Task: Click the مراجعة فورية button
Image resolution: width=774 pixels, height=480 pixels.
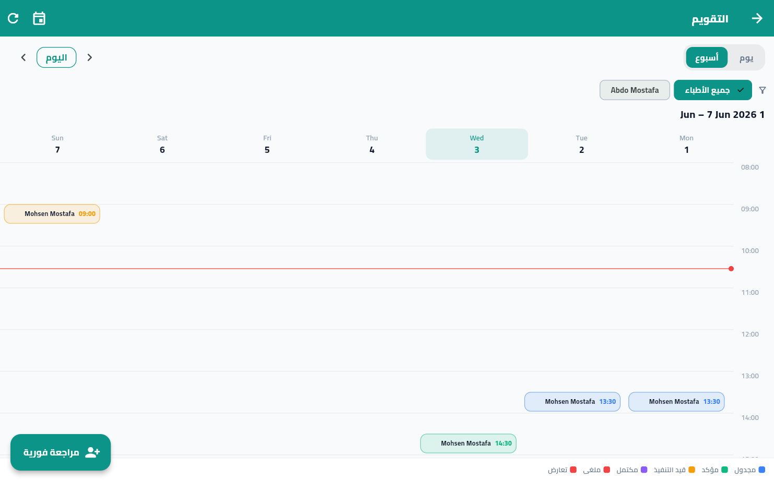Action: 61,452
